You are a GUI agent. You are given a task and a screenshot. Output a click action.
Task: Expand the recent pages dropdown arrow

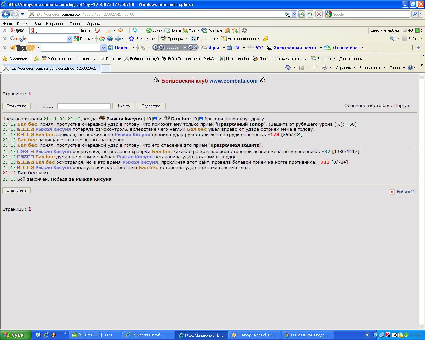23,14
